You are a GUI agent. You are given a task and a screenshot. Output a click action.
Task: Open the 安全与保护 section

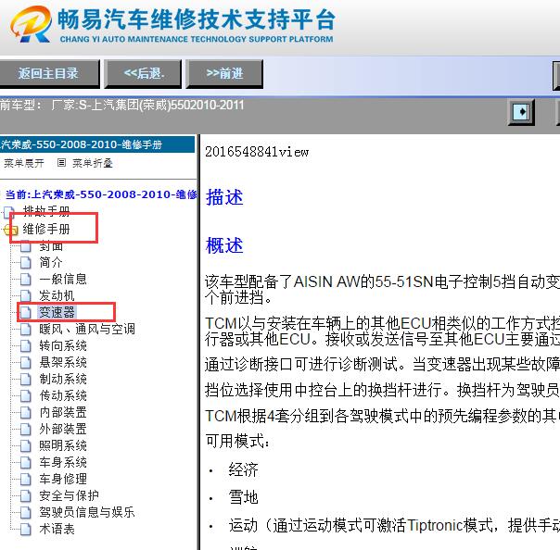pos(69,495)
